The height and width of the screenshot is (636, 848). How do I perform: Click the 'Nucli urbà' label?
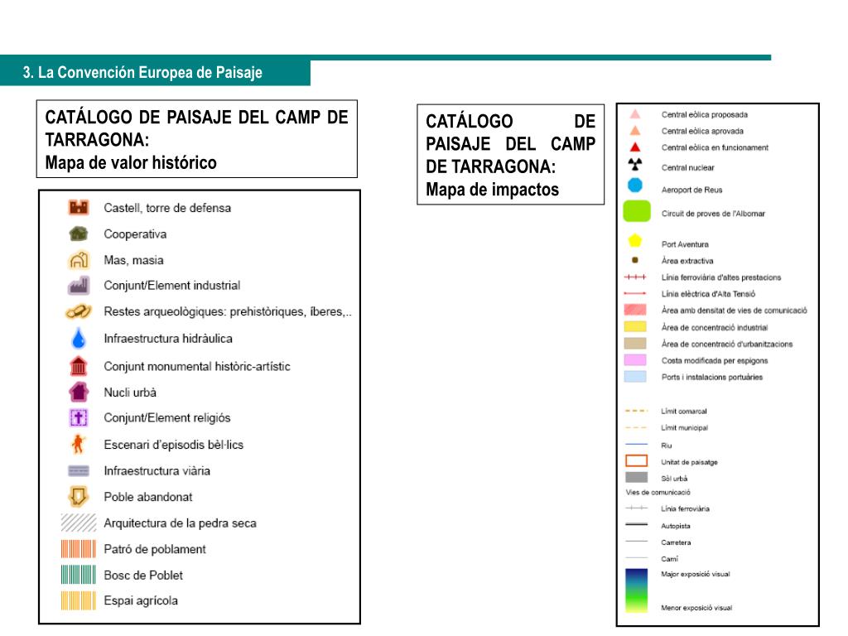pyautogui.click(x=130, y=392)
